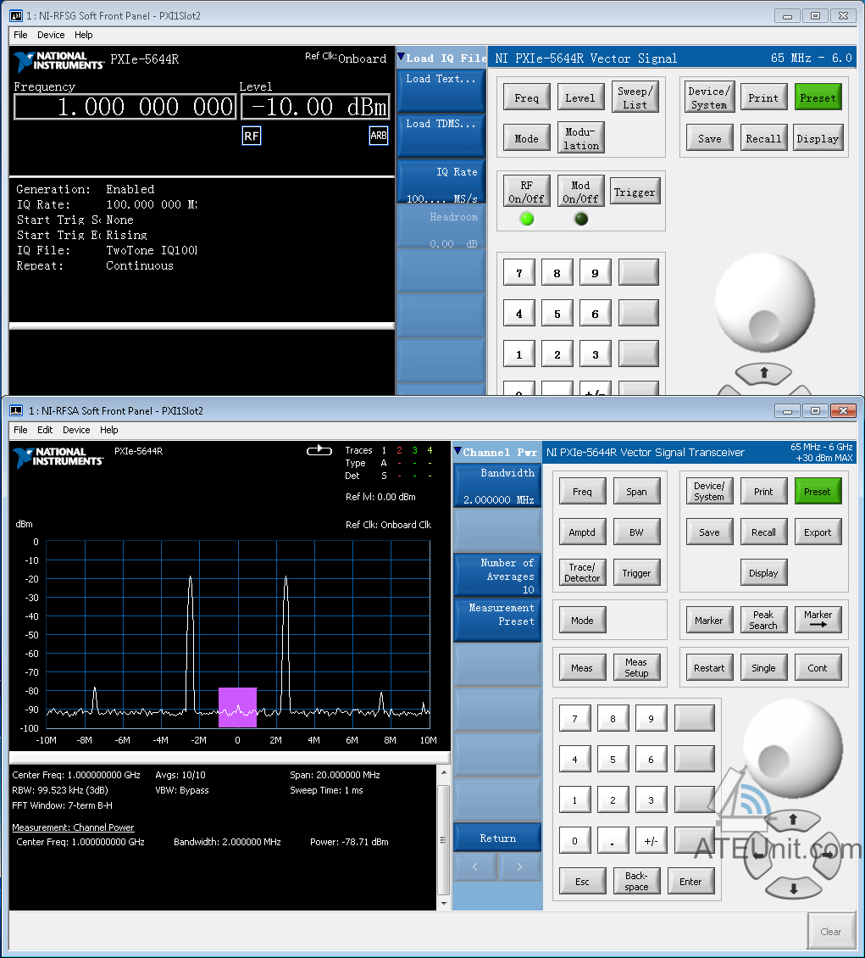Viewport: 865px width, 958px height.
Task: Open the Device menu in RFSG panel
Action: pyautogui.click(x=51, y=35)
